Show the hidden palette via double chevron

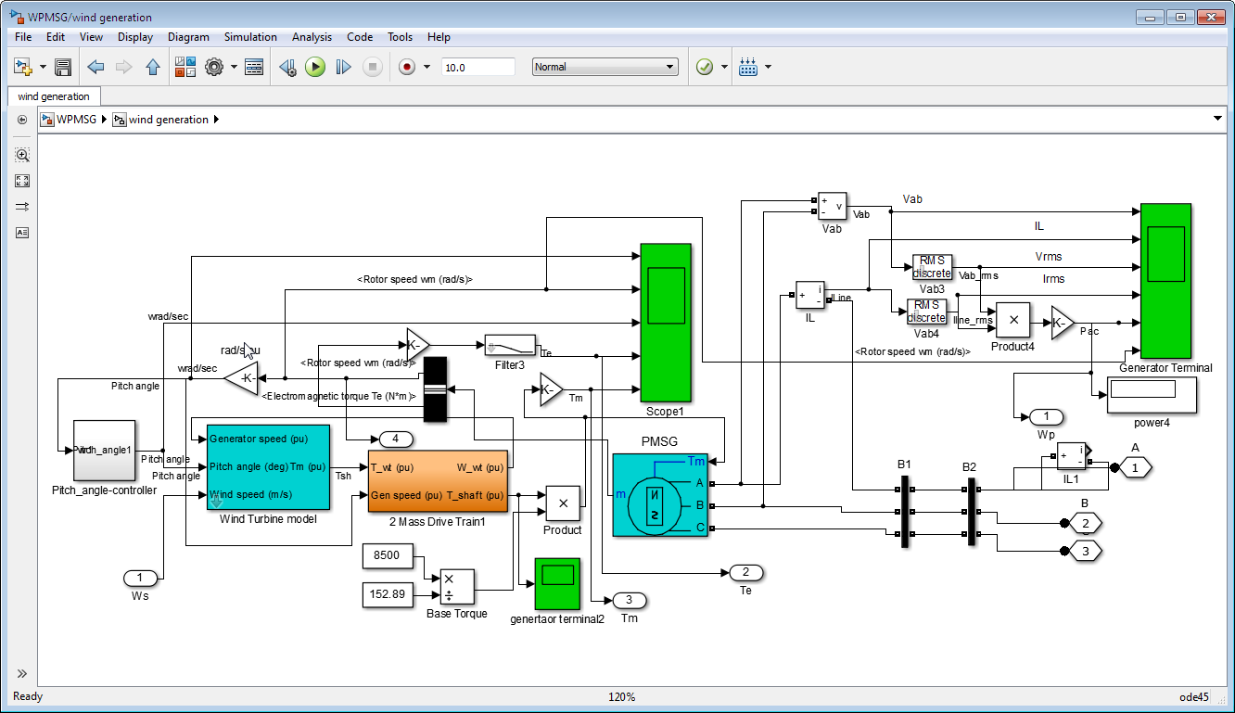pyautogui.click(x=22, y=673)
